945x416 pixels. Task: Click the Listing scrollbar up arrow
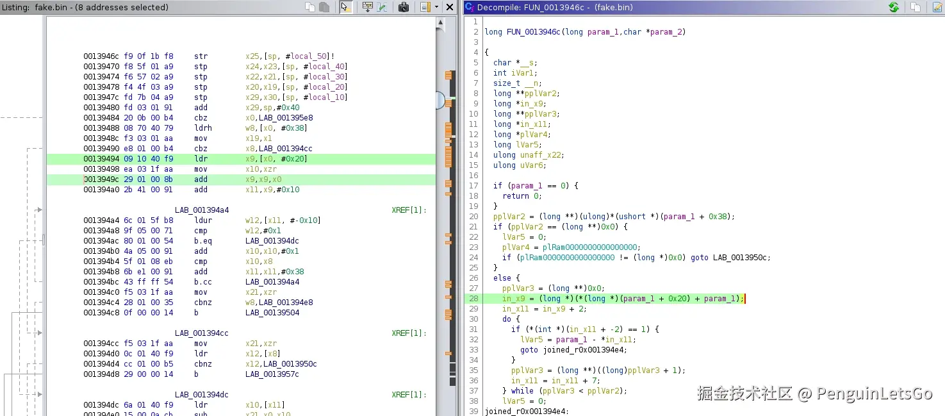coord(440,23)
